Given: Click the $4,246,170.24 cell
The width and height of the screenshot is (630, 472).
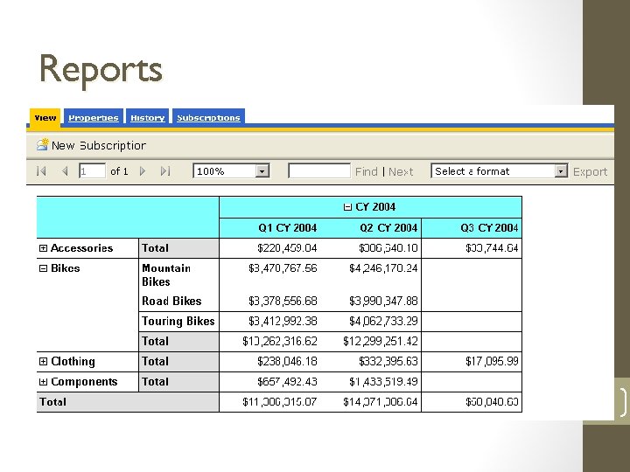Looking at the screenshot, I should pyautogui.click(x=383, y=268).
